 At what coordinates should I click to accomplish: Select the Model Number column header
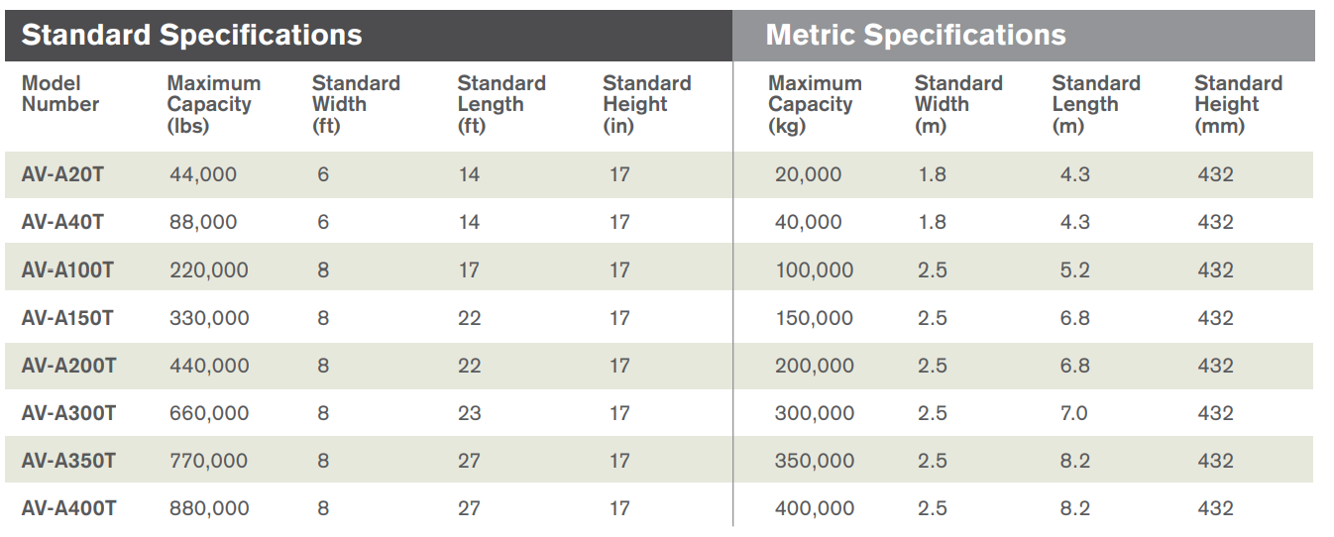[60, 94]
